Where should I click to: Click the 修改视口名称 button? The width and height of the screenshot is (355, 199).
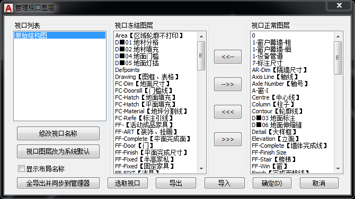click(x=58, y=133)
